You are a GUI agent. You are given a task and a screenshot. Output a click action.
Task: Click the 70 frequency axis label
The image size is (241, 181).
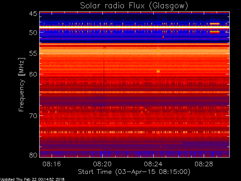33,116
